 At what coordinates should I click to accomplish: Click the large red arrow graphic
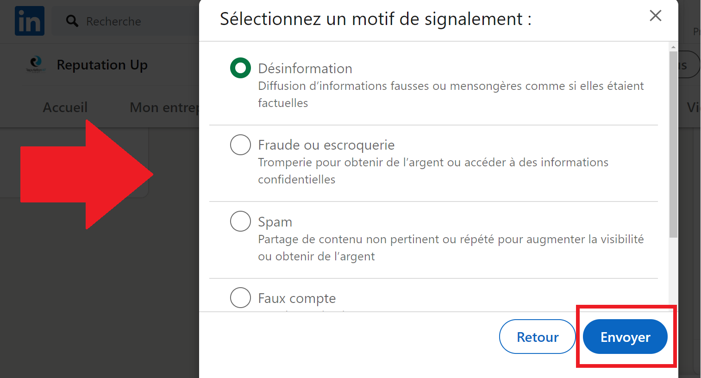point(87,175)
